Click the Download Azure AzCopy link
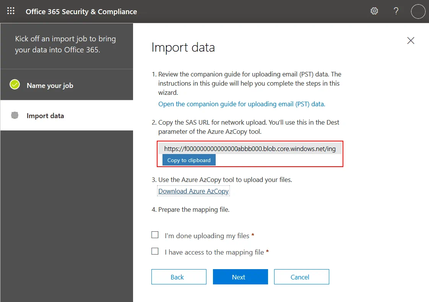 point(193,191)
